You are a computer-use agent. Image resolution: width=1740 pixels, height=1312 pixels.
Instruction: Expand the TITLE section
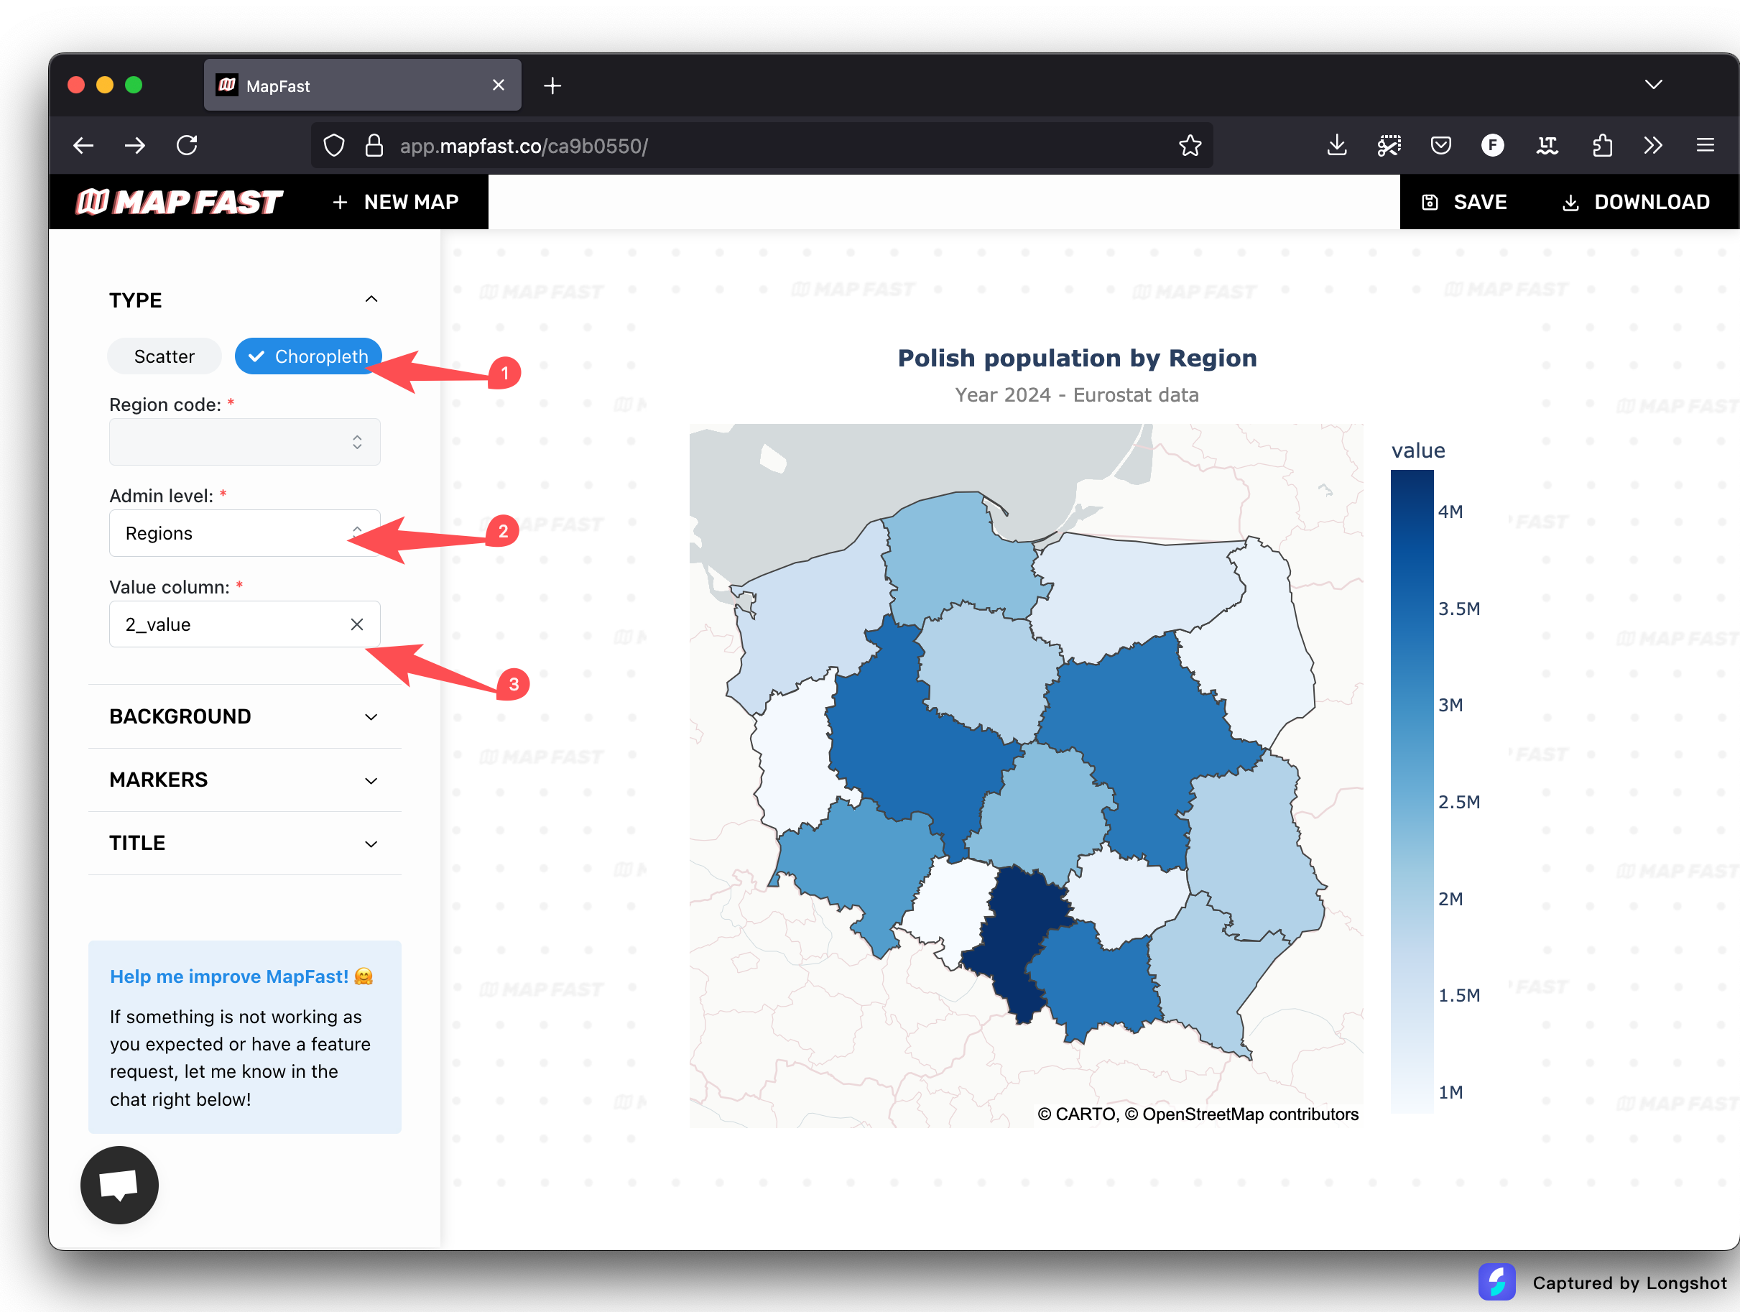(x=245, y=844)
